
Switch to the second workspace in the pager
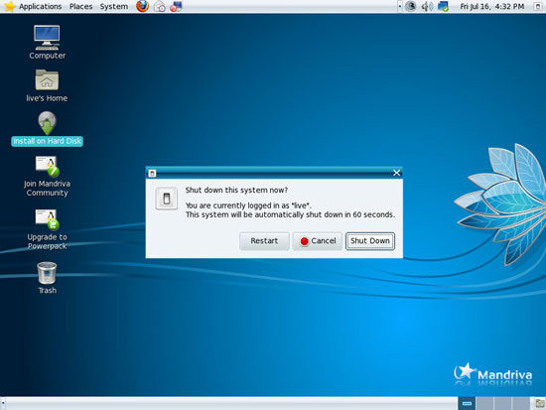484,403
